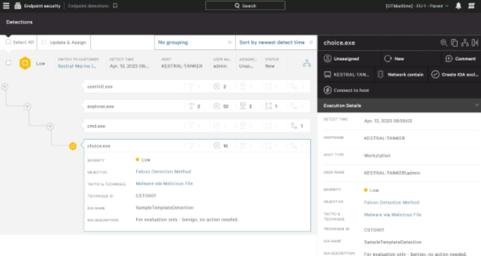Open the notifications bell
The width and height of the screenshot is (481, 256).
point(458,6)
